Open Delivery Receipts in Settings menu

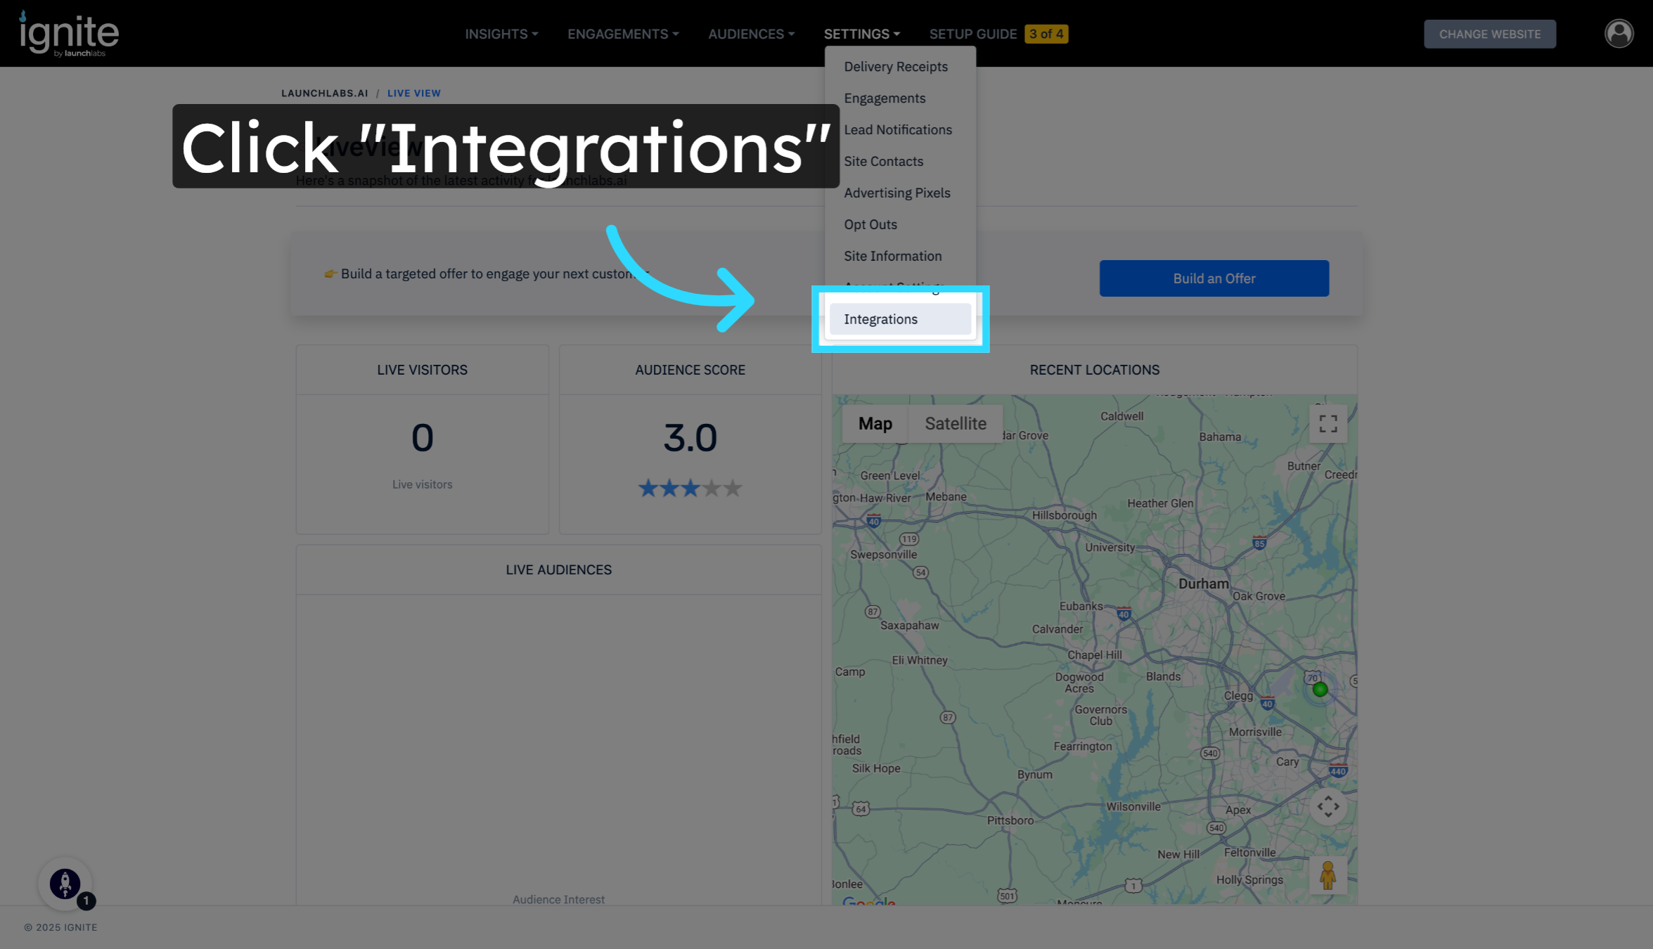click(x=896, y=67)
